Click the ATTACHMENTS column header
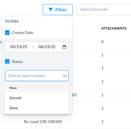Image resolution: width=131 pixels, height=129 pixels. click(x=114, y=28)
